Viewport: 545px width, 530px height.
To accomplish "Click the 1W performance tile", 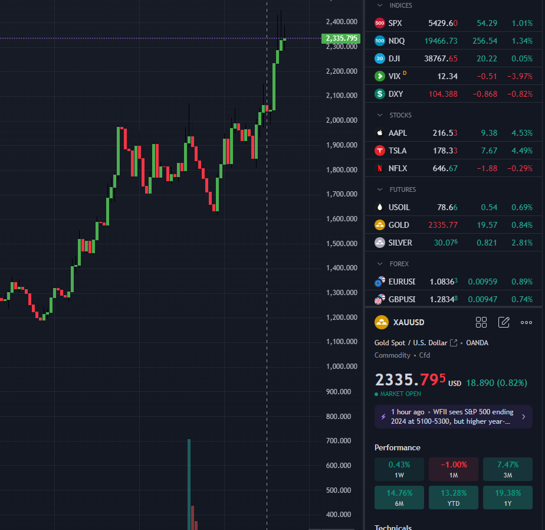I will coord(399,469).
